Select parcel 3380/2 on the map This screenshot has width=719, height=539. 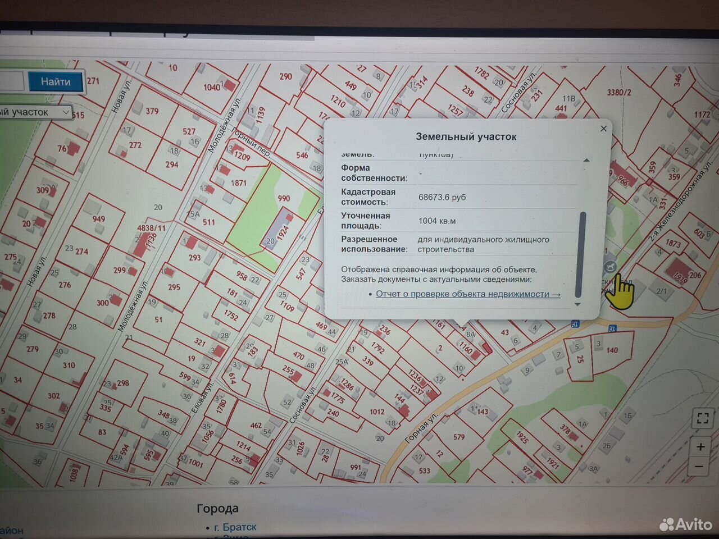(619, 92)
